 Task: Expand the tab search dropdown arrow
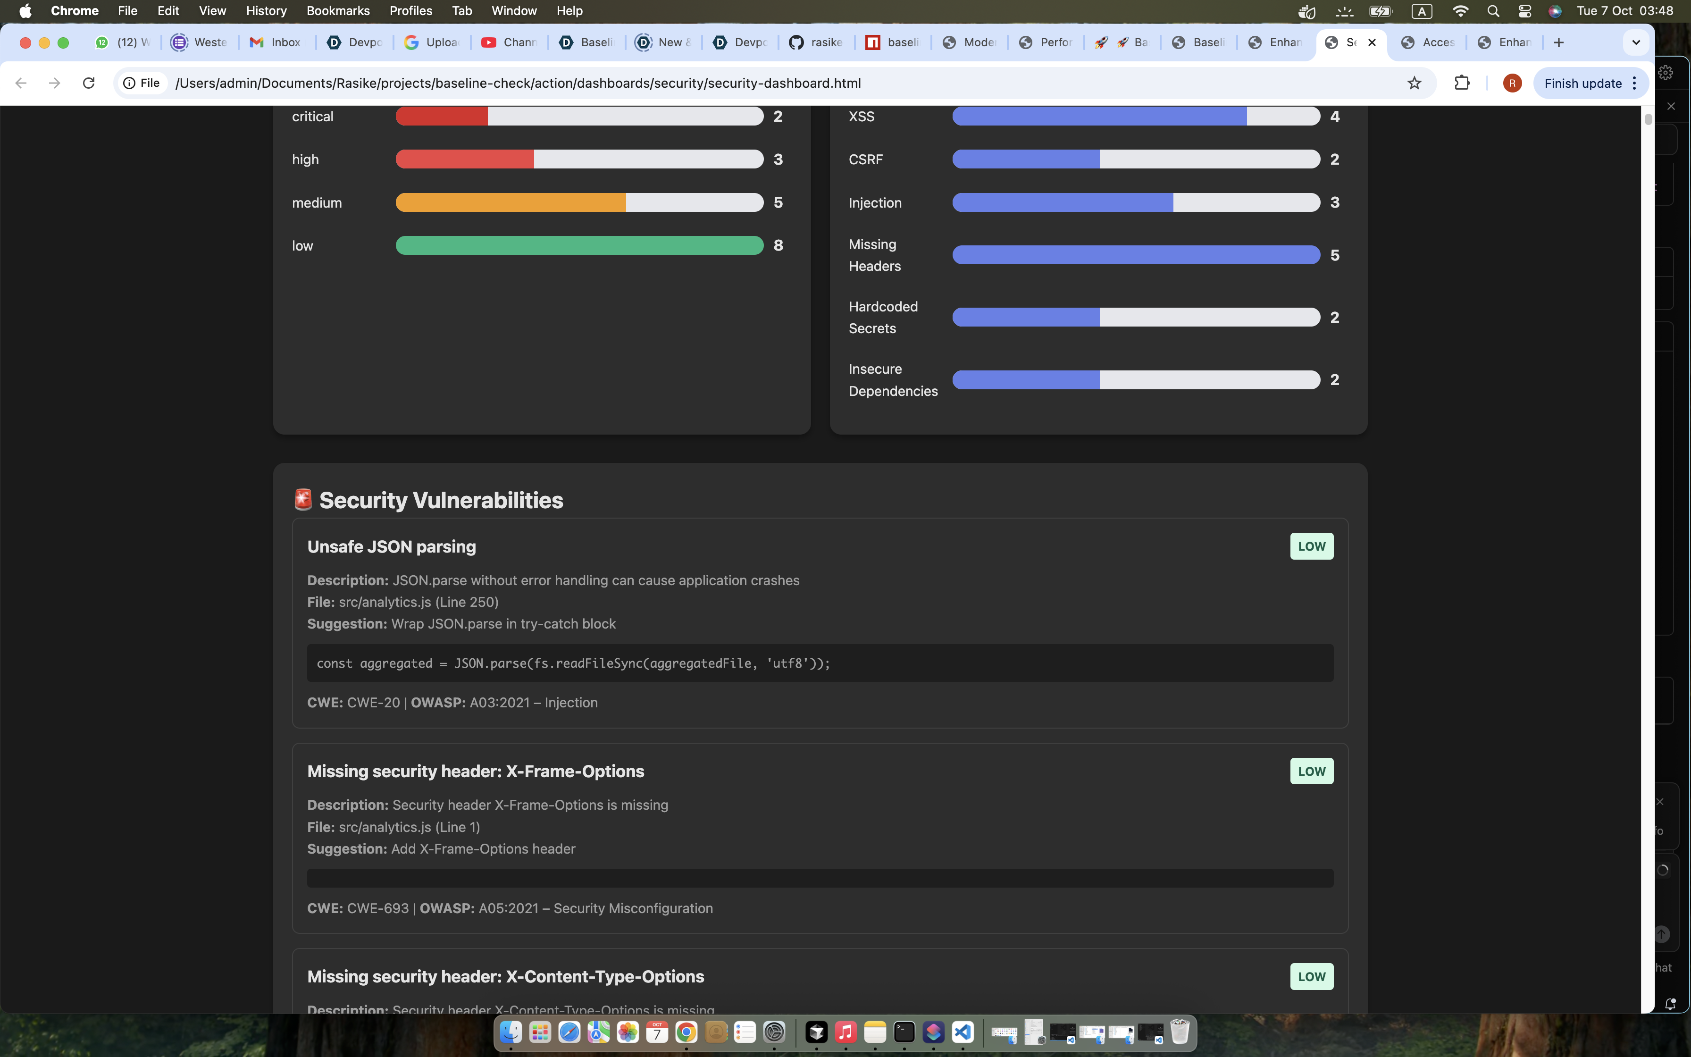click(1636, 42)
